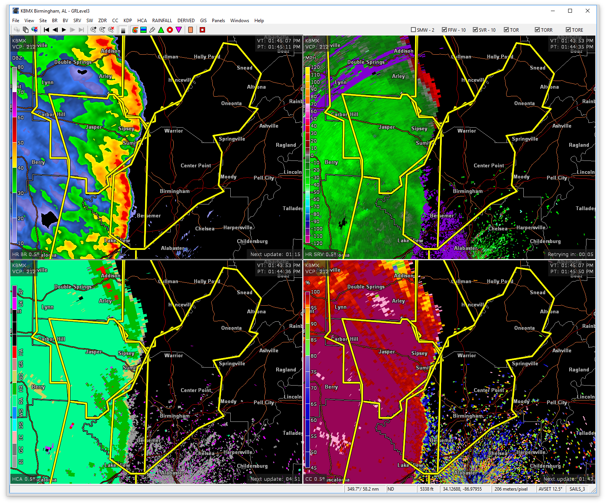This screenshot has width=606, height=504.
Task: Open the DERIVED products menu
Action: pyautogui.click(x=186, y=21)
